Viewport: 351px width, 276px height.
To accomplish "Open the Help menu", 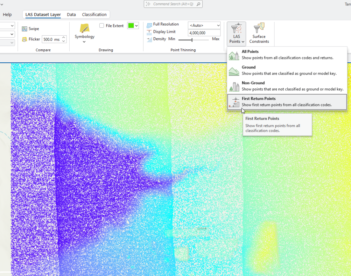I will (x=7, y=14).
